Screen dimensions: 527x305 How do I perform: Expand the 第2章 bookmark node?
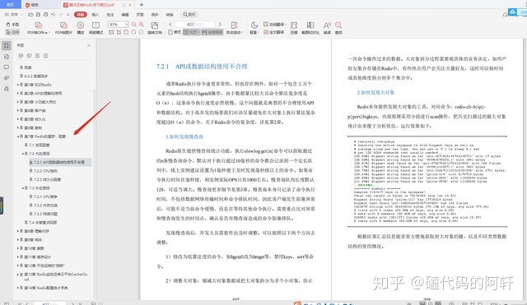tap(18, 93)
